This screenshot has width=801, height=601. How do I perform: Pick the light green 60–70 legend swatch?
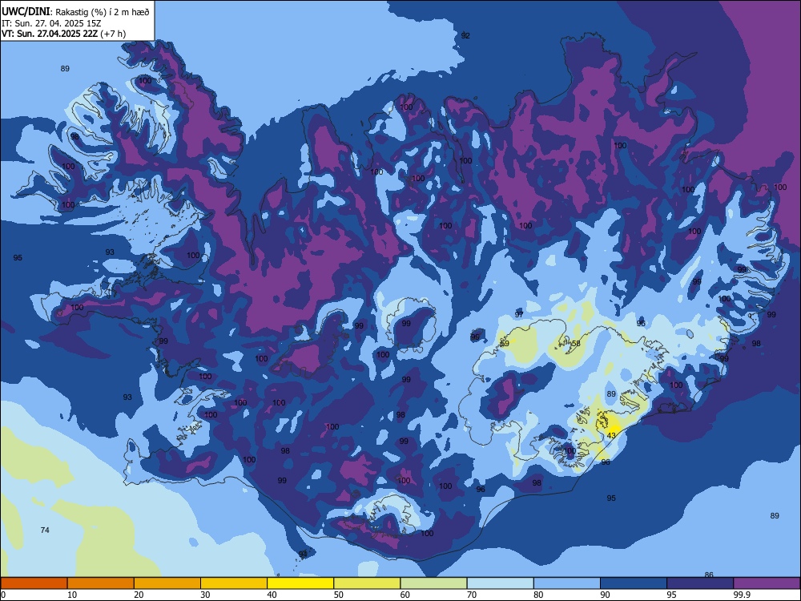pos(433,583)
